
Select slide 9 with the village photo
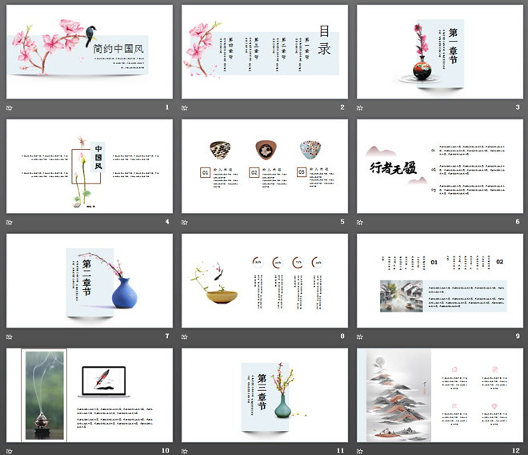pyautogui.click(x=440, y=281)
